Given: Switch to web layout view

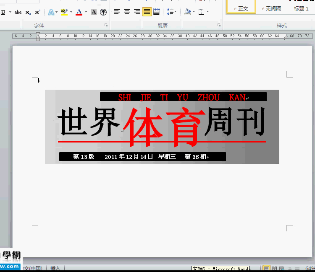Looking at the screenshot, I should click(282, 268).
